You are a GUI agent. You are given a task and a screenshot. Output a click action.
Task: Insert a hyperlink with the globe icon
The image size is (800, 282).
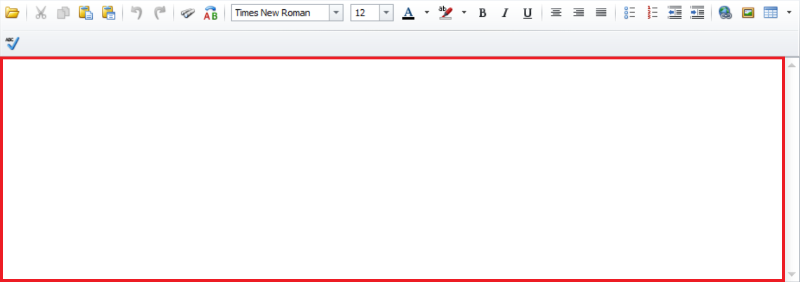pyautogui.click(x=725, y=13)
